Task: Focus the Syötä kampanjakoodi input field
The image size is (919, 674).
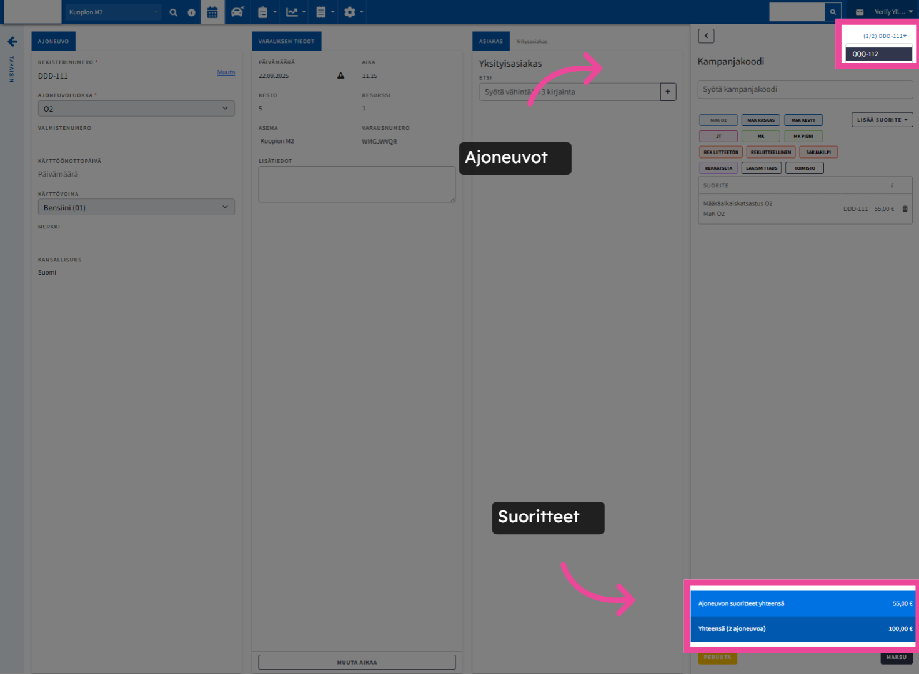Action: [805, 89]
